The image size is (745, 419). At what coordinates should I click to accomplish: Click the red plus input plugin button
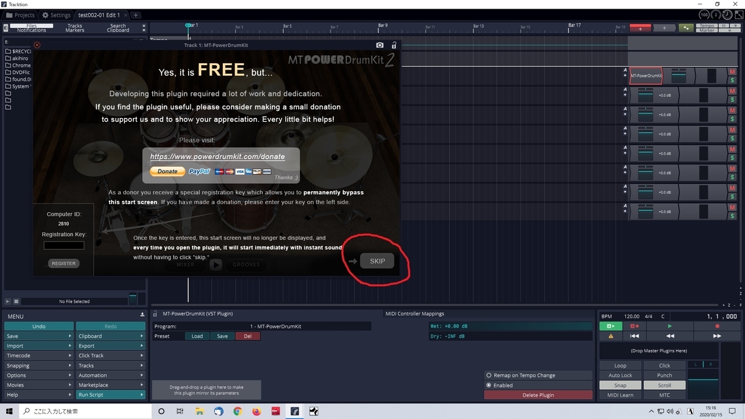pos(640,28)
